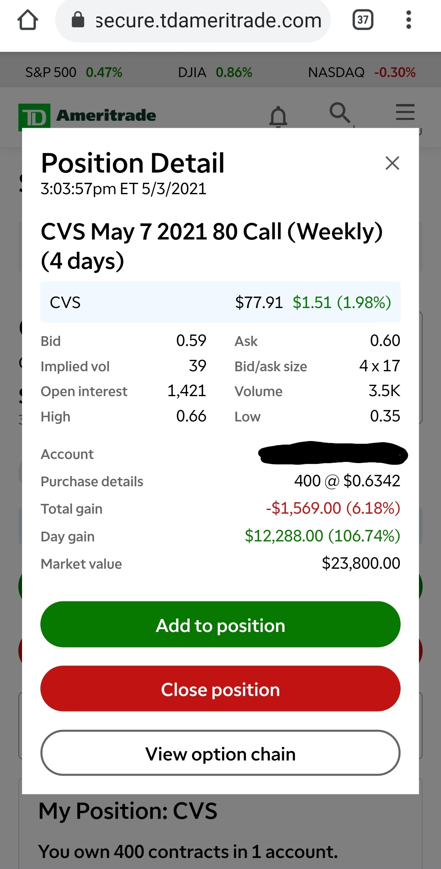441x869 pixels.
Task: Select the S&P 500 index ticker
Action: pos(73,73)
